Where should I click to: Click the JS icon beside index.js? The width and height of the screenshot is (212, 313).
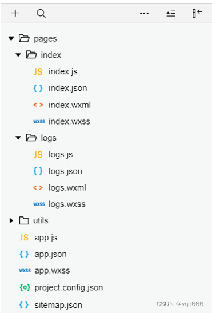(38, 71)
